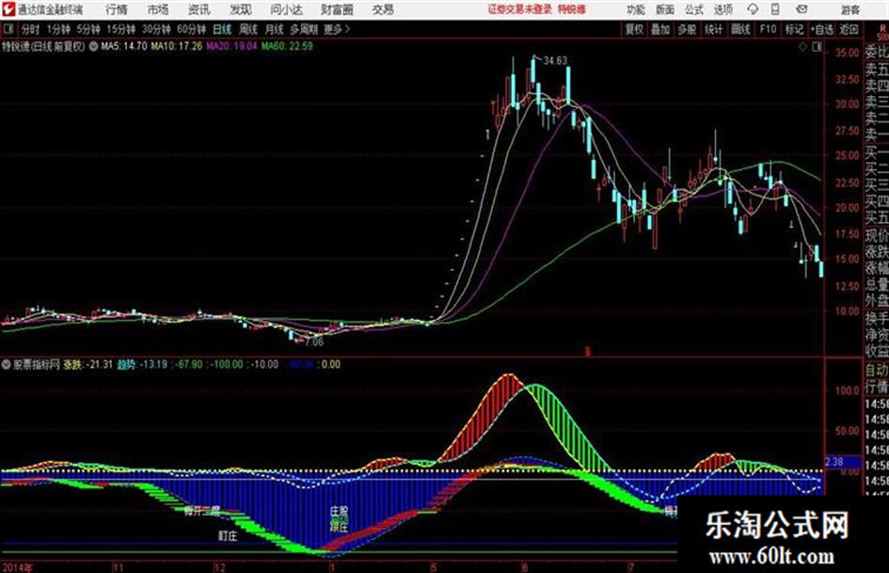This screenshot has height=573, width=889.
Task: Click the 叠加 toolbar button
Action: (x=660, y=29)
